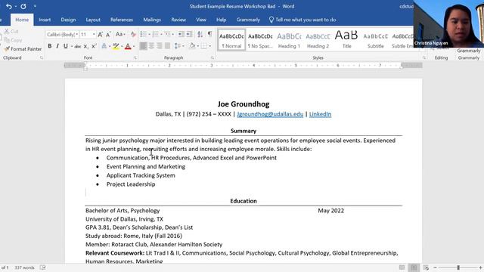Viewport: 484px width, 272px height.
Task: Toggle show paragraph marks
Action: coord(210,34)
